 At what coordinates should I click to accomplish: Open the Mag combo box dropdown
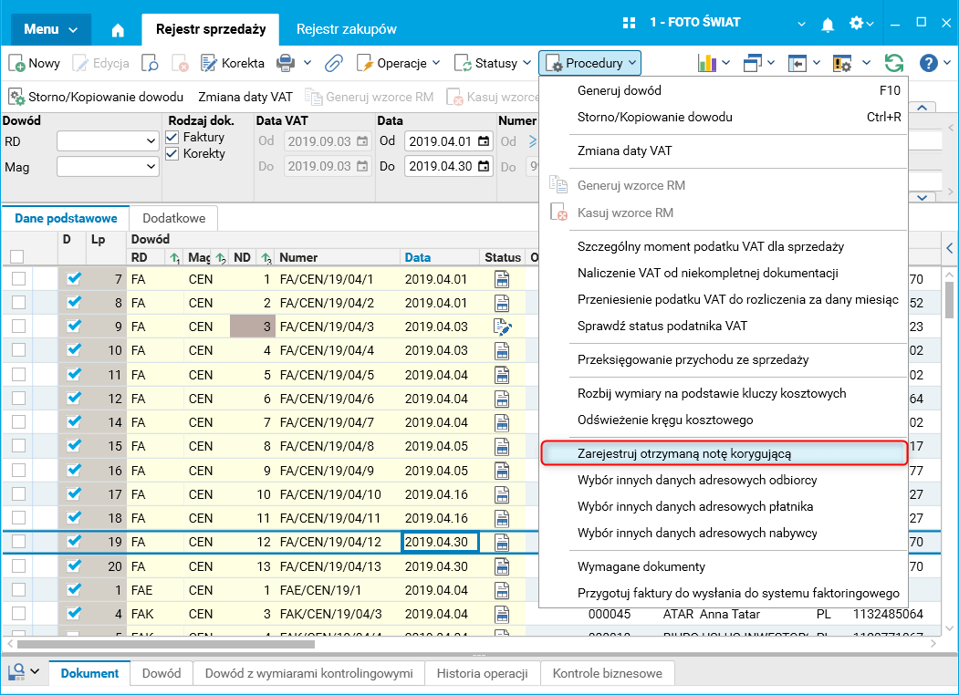pos(151,167)
